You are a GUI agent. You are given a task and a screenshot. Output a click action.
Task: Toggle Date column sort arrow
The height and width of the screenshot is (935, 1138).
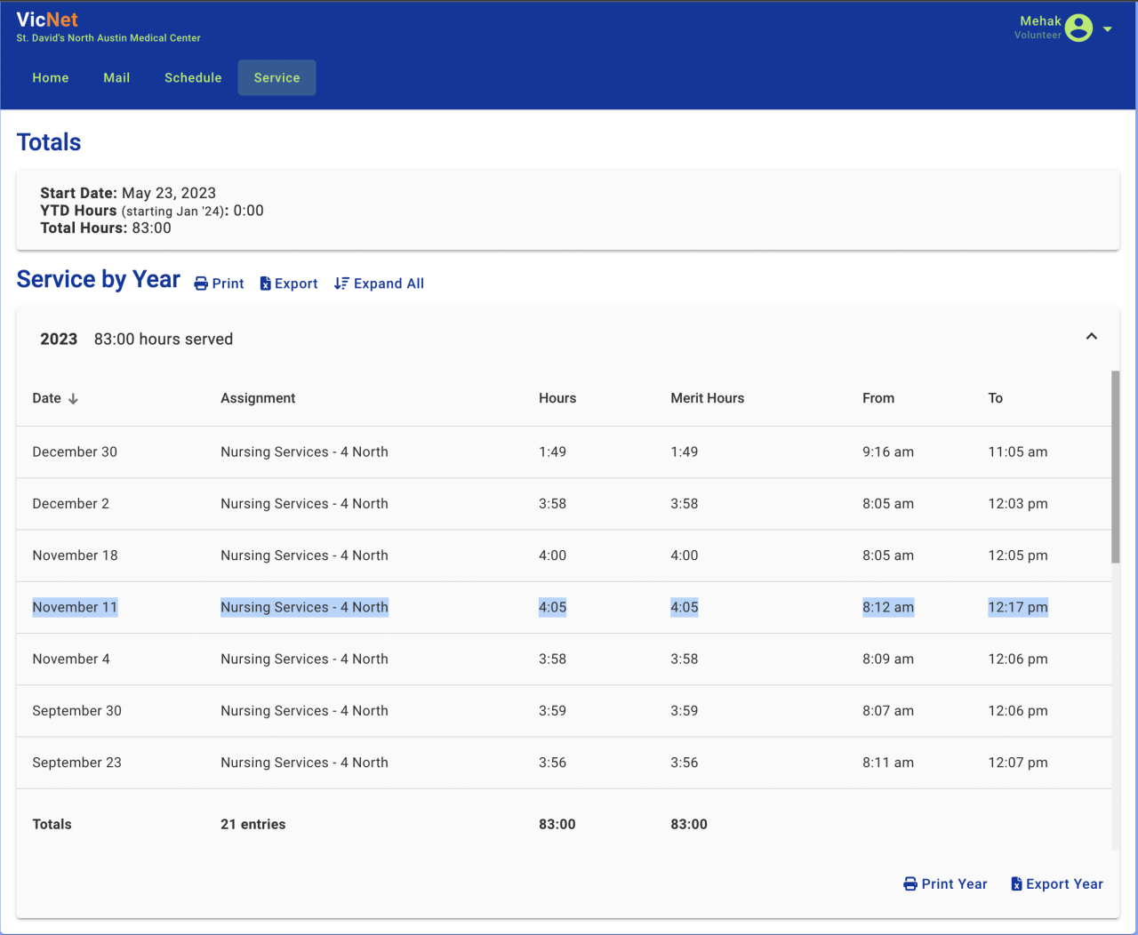(x=74, y=399)
